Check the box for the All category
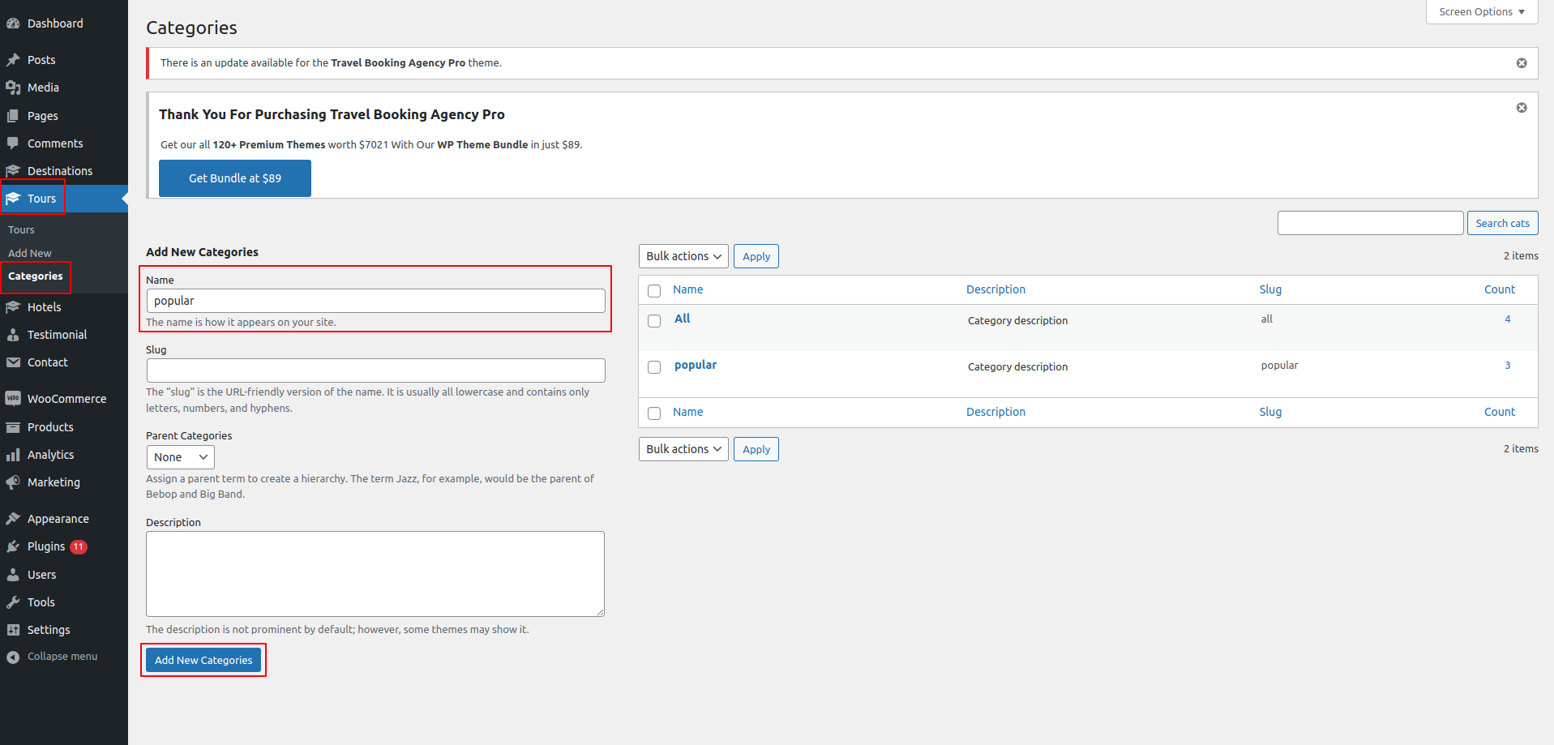 click(x=654, y=321)
